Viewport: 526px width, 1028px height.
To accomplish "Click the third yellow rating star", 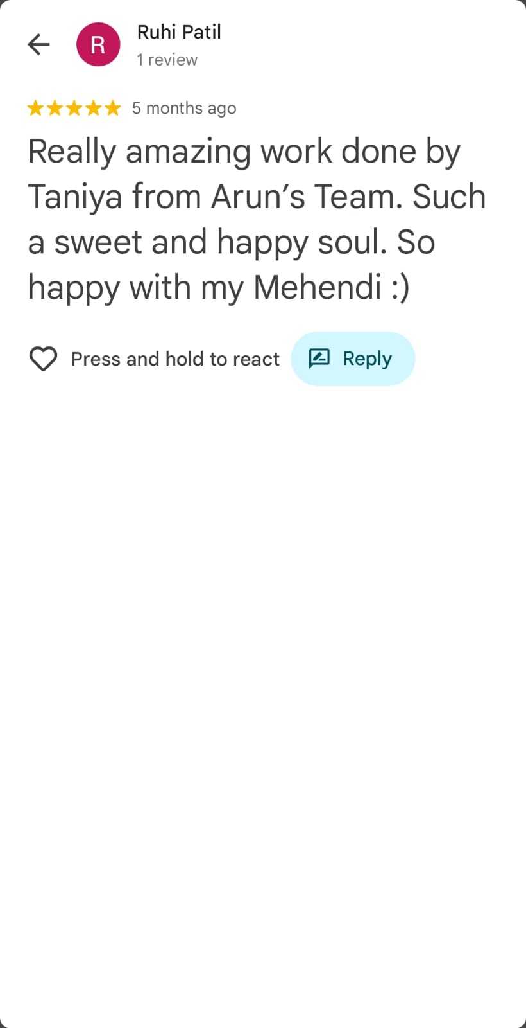I will (x=74, y=108).
